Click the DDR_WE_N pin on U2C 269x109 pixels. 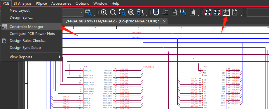pos(88,94)
